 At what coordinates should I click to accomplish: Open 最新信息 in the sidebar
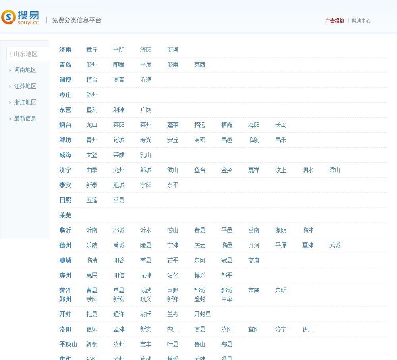[25, 118]
